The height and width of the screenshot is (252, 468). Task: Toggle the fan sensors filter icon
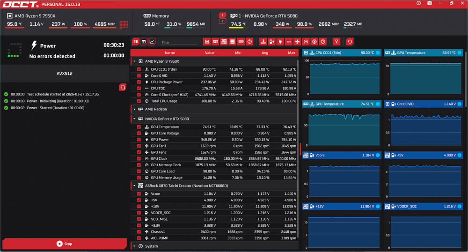(297, 42)
